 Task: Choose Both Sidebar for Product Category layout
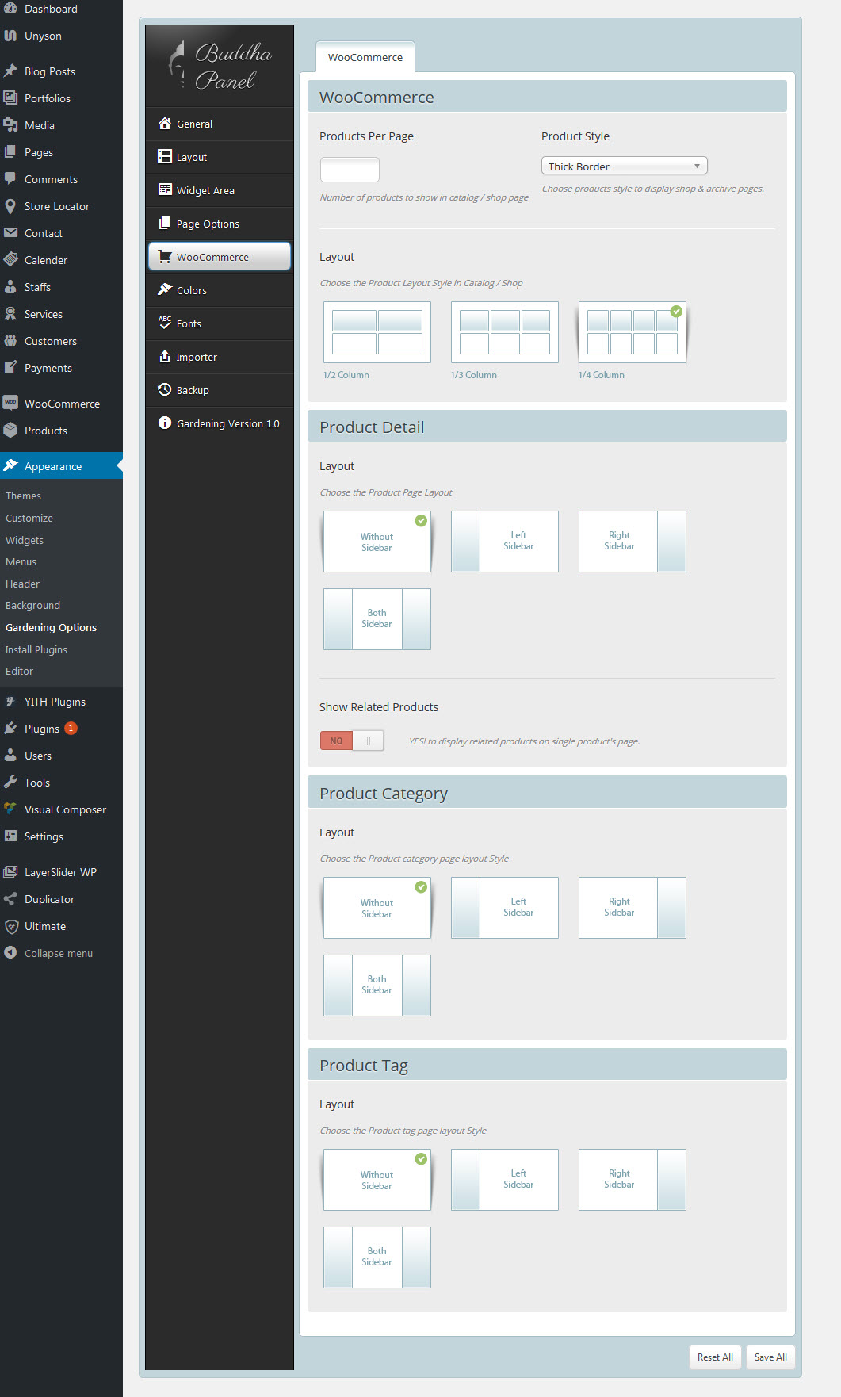click(x=377, y=986)
